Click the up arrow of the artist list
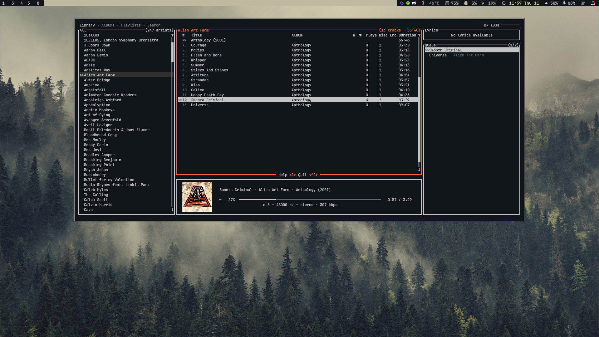 [x=172, y=35]
